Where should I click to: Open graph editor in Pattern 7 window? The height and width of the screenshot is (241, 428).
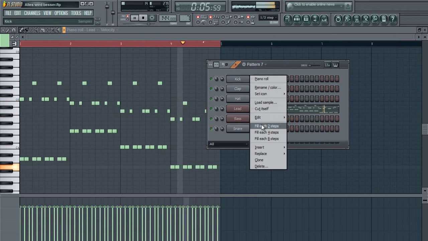point(327,65)
